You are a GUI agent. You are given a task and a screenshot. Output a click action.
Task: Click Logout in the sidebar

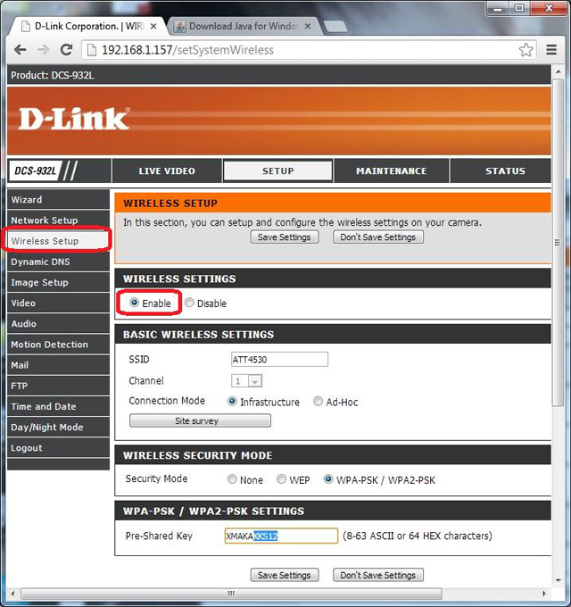(x=58, y=448)
